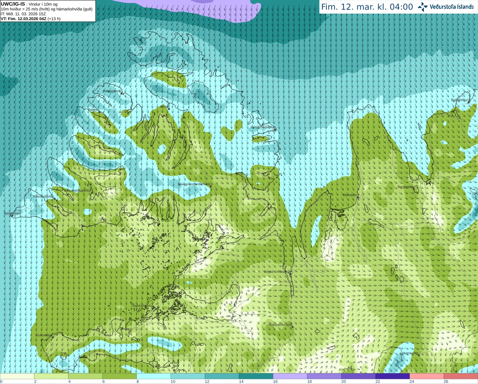Image resolution: width=478 pixels, height=384 pixels.
Task: Select the Bergstaðir station label
Action: tap(405, 187)
